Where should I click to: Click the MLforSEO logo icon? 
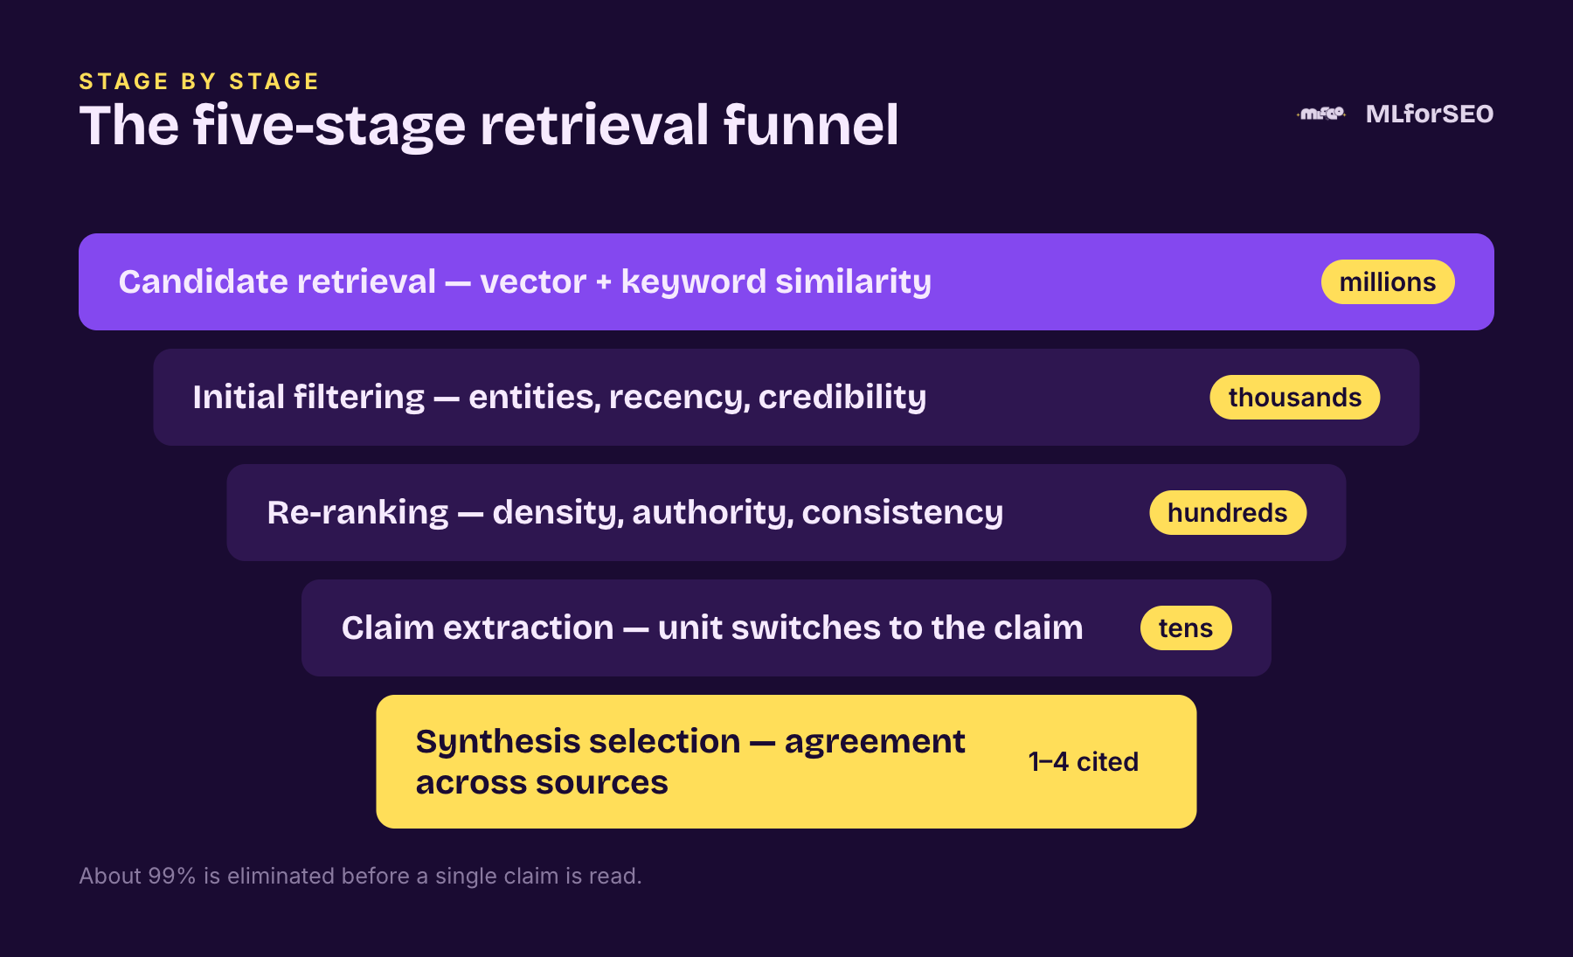[1321, 114]
